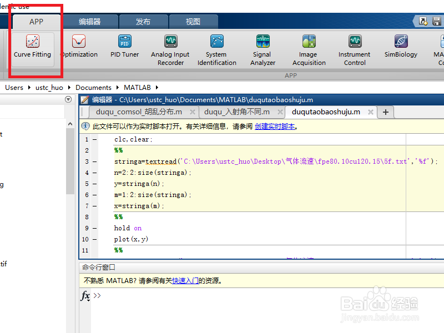Click line number 8 in the gutter
This screenshot has width=444, height=333.
pyautogui.click(x=87, y=217)
